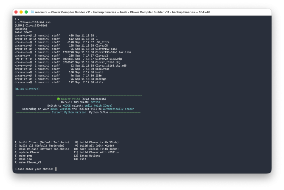Click the line '[LZMA] CloverISO-5163'

point(31,26)
